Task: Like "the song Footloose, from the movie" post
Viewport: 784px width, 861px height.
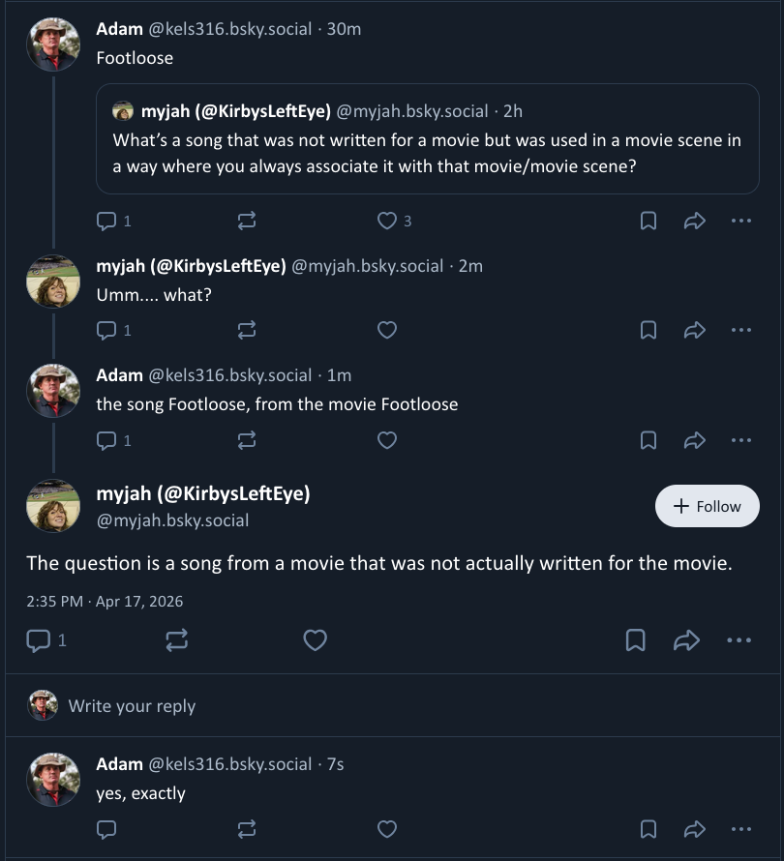Action: tap(387, 440)
